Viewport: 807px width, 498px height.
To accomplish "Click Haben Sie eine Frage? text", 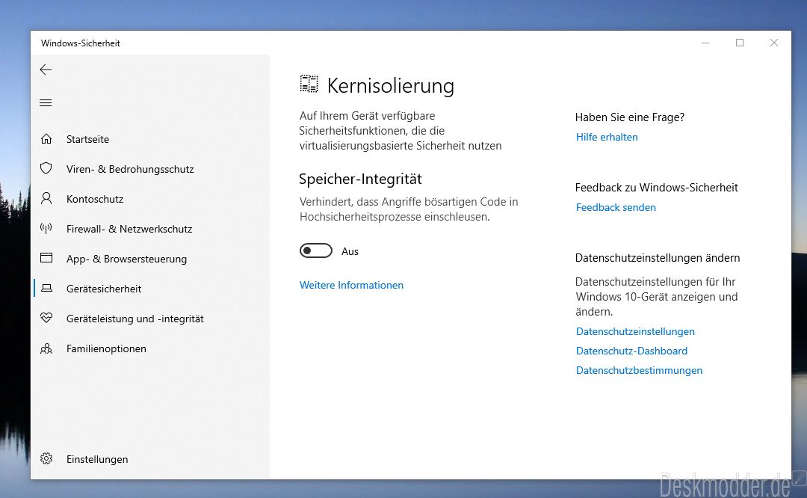I will click(630, 117).
